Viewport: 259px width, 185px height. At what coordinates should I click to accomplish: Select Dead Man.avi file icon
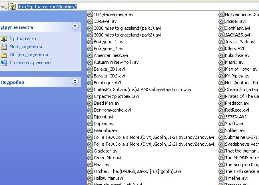click(x=90, y=103)
